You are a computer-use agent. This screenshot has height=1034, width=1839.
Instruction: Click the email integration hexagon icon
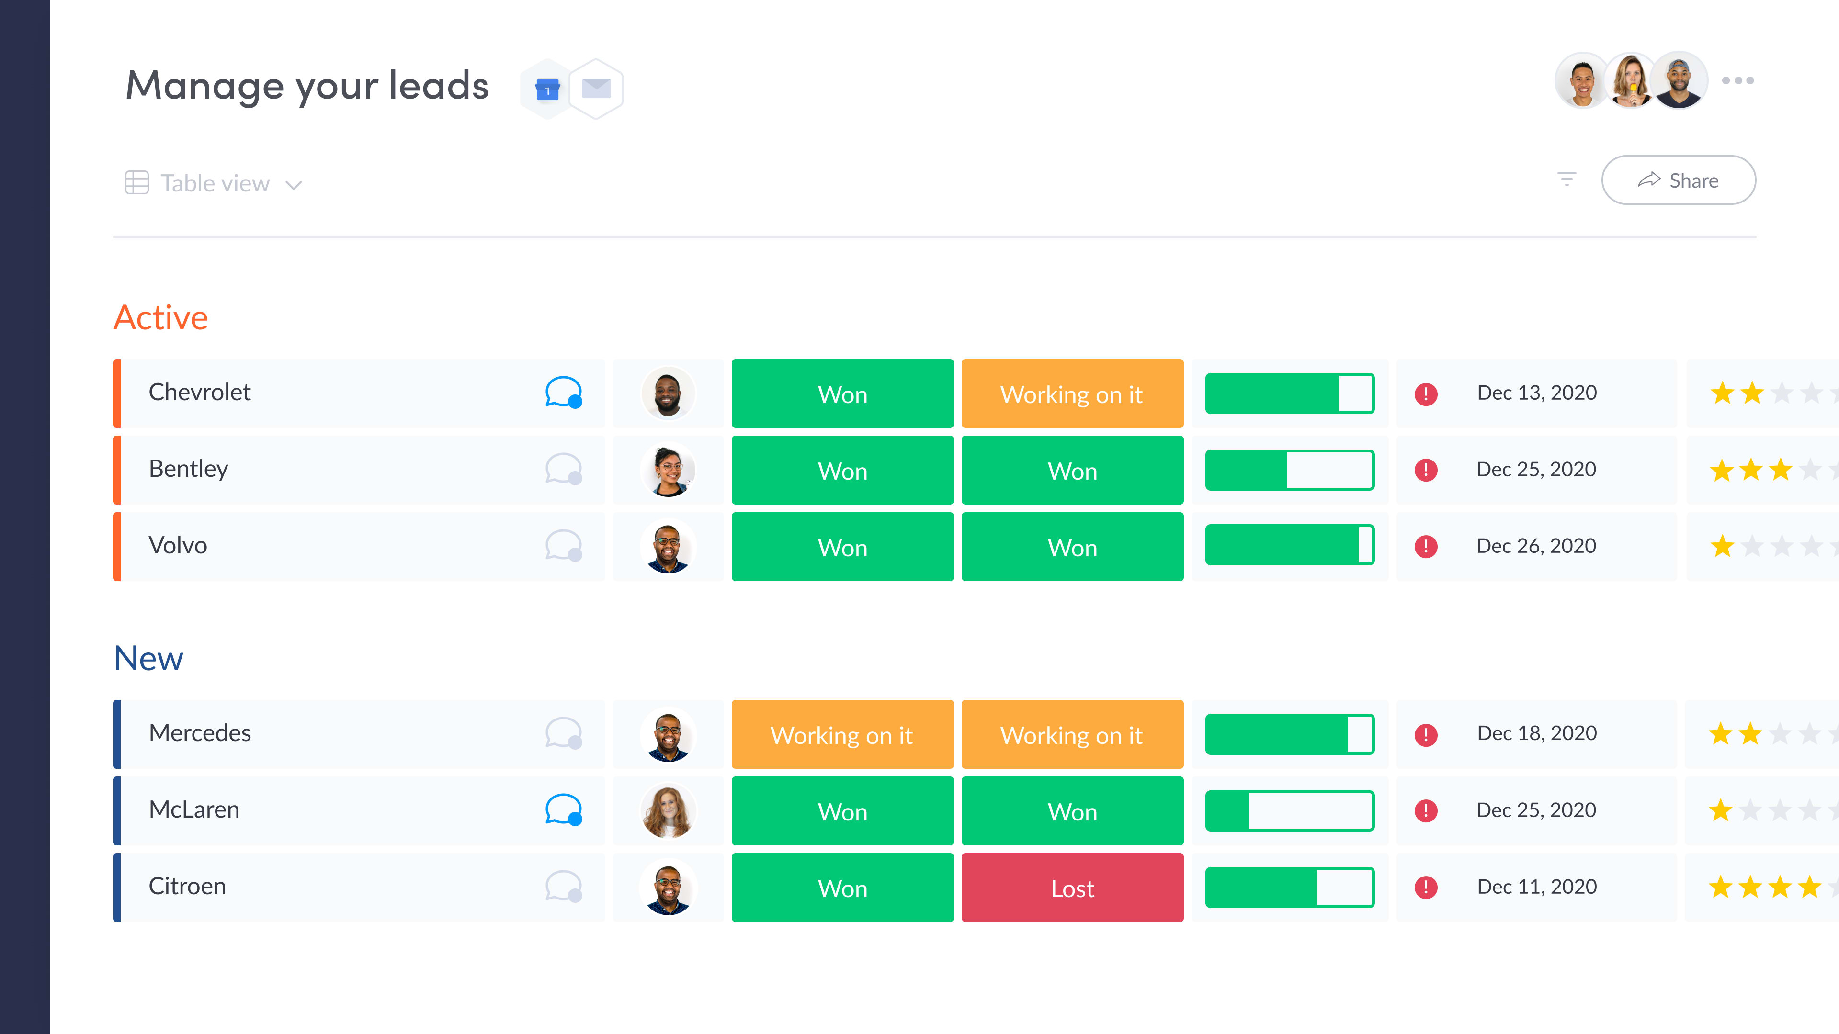point(596,89)
